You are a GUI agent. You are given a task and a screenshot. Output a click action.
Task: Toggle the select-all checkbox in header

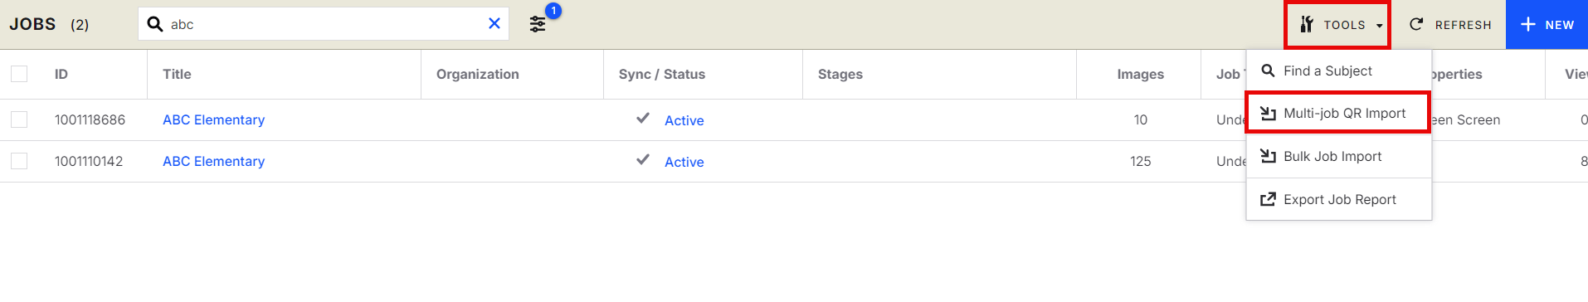pos(19,74)
